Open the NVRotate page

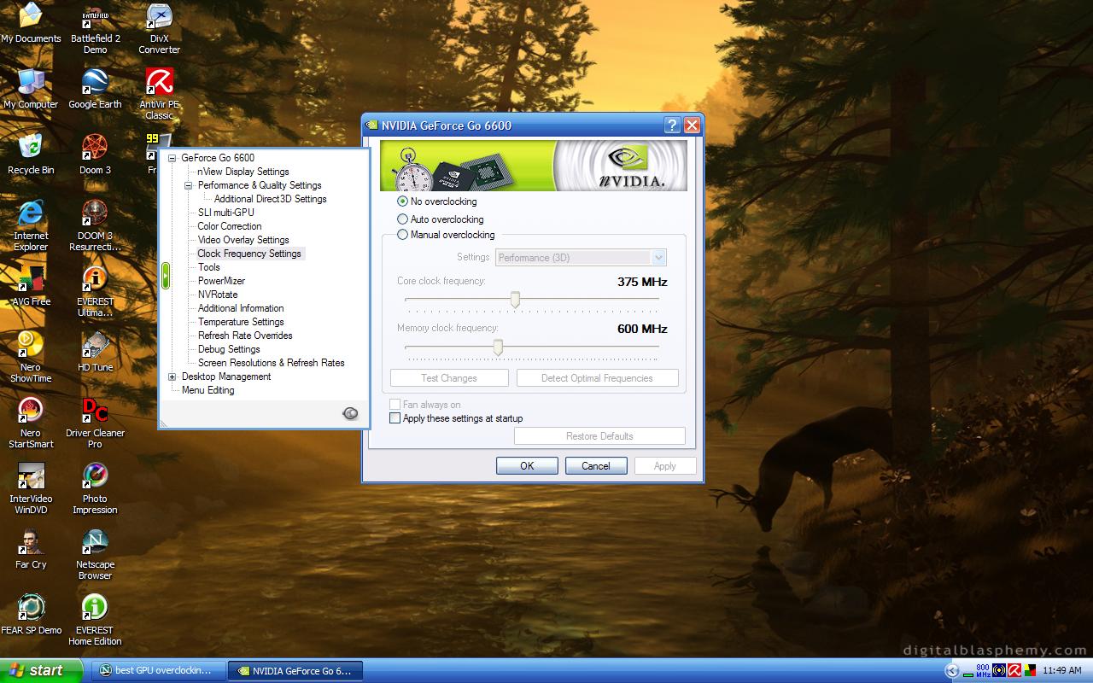pos(218,295)
